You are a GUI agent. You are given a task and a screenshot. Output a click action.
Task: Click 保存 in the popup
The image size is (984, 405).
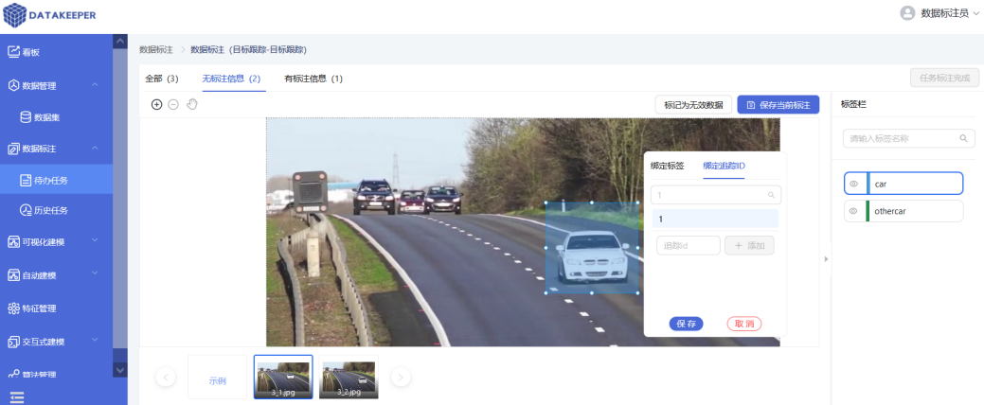tap(686, 324)
